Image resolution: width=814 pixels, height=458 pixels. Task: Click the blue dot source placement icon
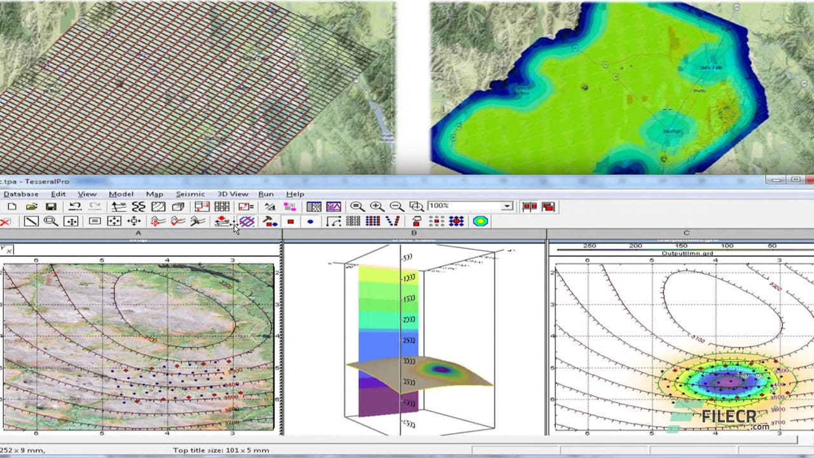311,221
